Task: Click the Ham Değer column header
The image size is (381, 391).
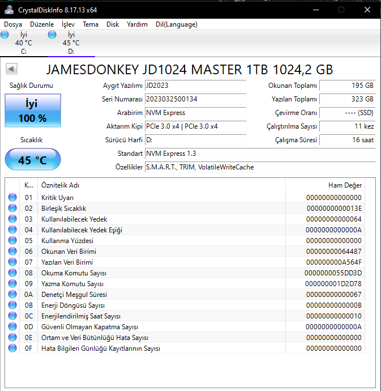Action: pyautogui.click(x=344, y=185)
